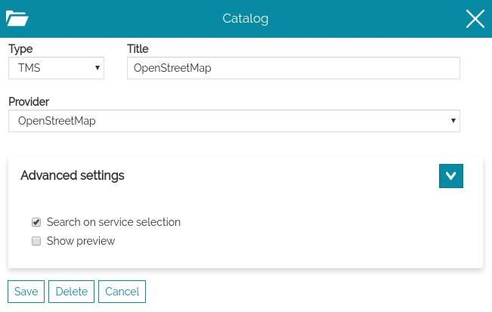The height and width of the screenshot is (312, 492).
Task: Click the small arrow on Provider select
Action: [453, 121]
